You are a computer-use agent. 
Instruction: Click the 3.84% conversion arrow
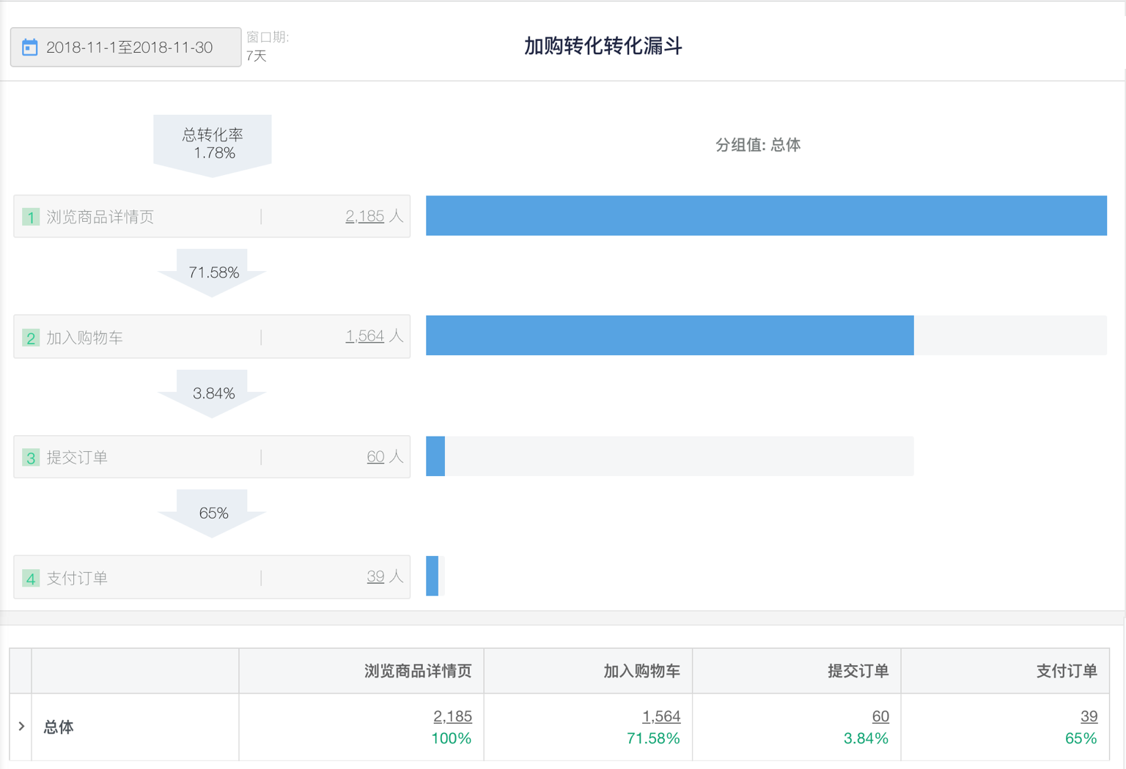click(x=213, y=394)
